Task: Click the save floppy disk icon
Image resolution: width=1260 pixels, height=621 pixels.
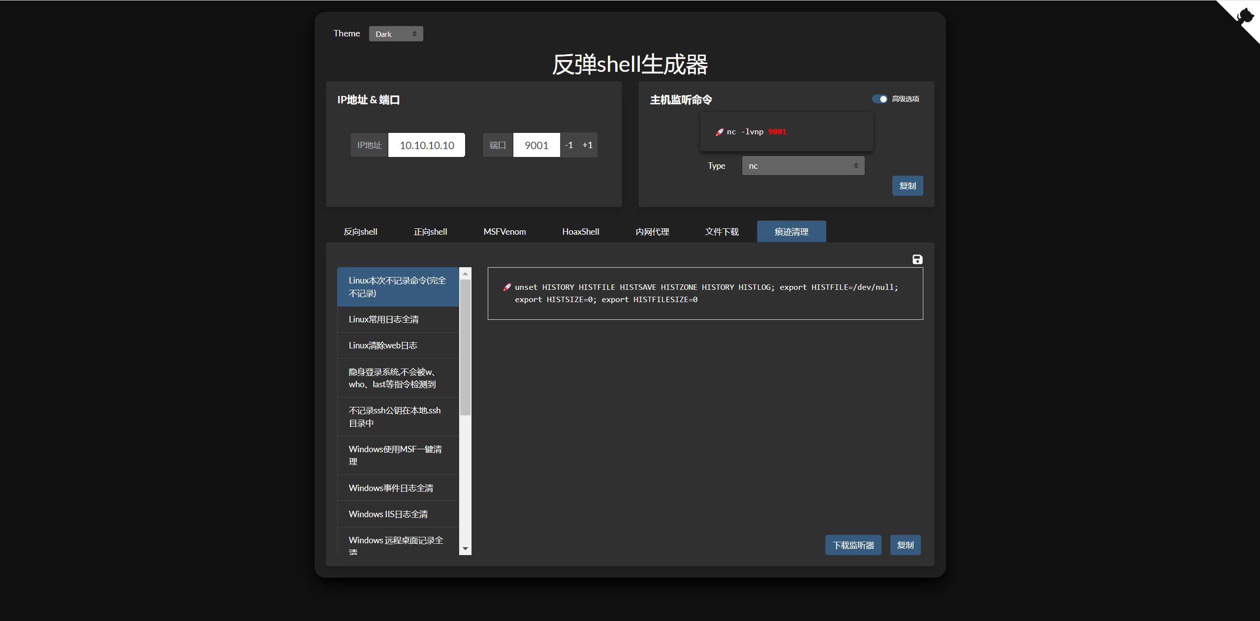Action: 917,259
